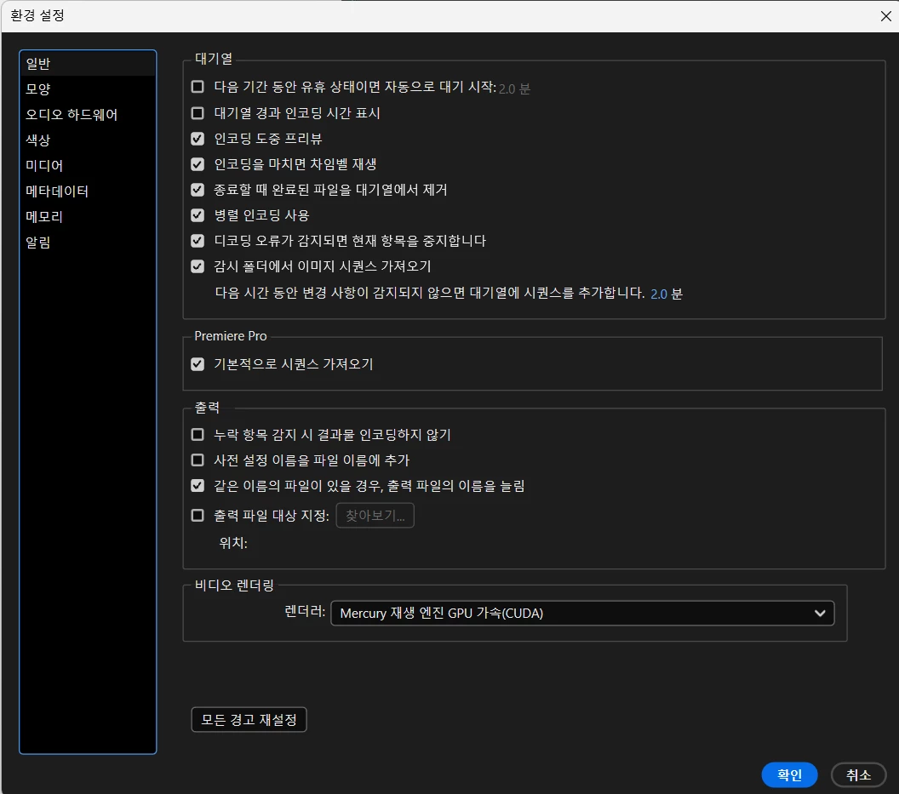Screen dimensions: 899x794
Task: Open the 미디어 preferences category
Action: [x=87, y=166]
